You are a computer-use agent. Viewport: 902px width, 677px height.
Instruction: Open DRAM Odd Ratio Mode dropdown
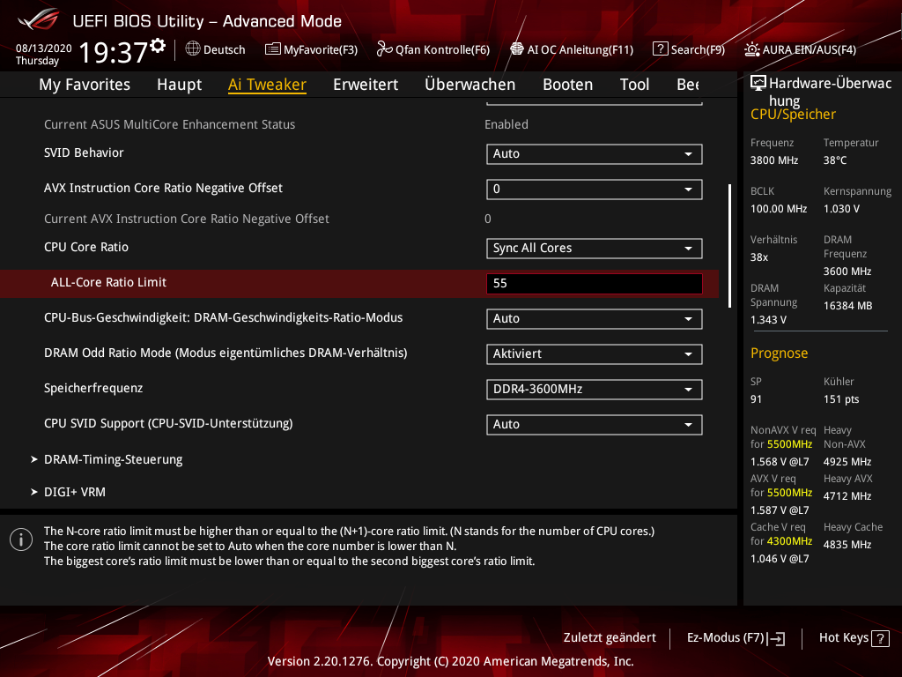click(x=595, y=354)
